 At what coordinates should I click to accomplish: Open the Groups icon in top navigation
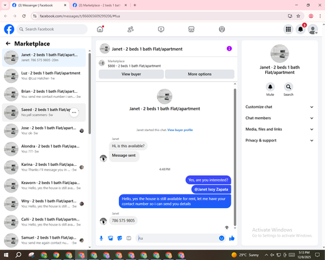pos(222,29)
